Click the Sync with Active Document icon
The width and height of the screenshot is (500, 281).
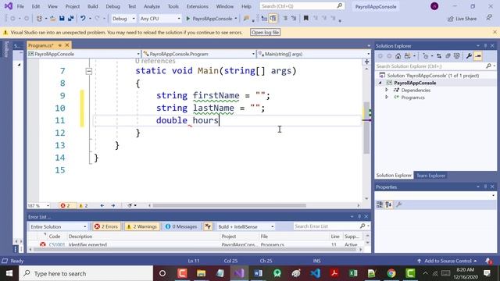pos(439,56)
